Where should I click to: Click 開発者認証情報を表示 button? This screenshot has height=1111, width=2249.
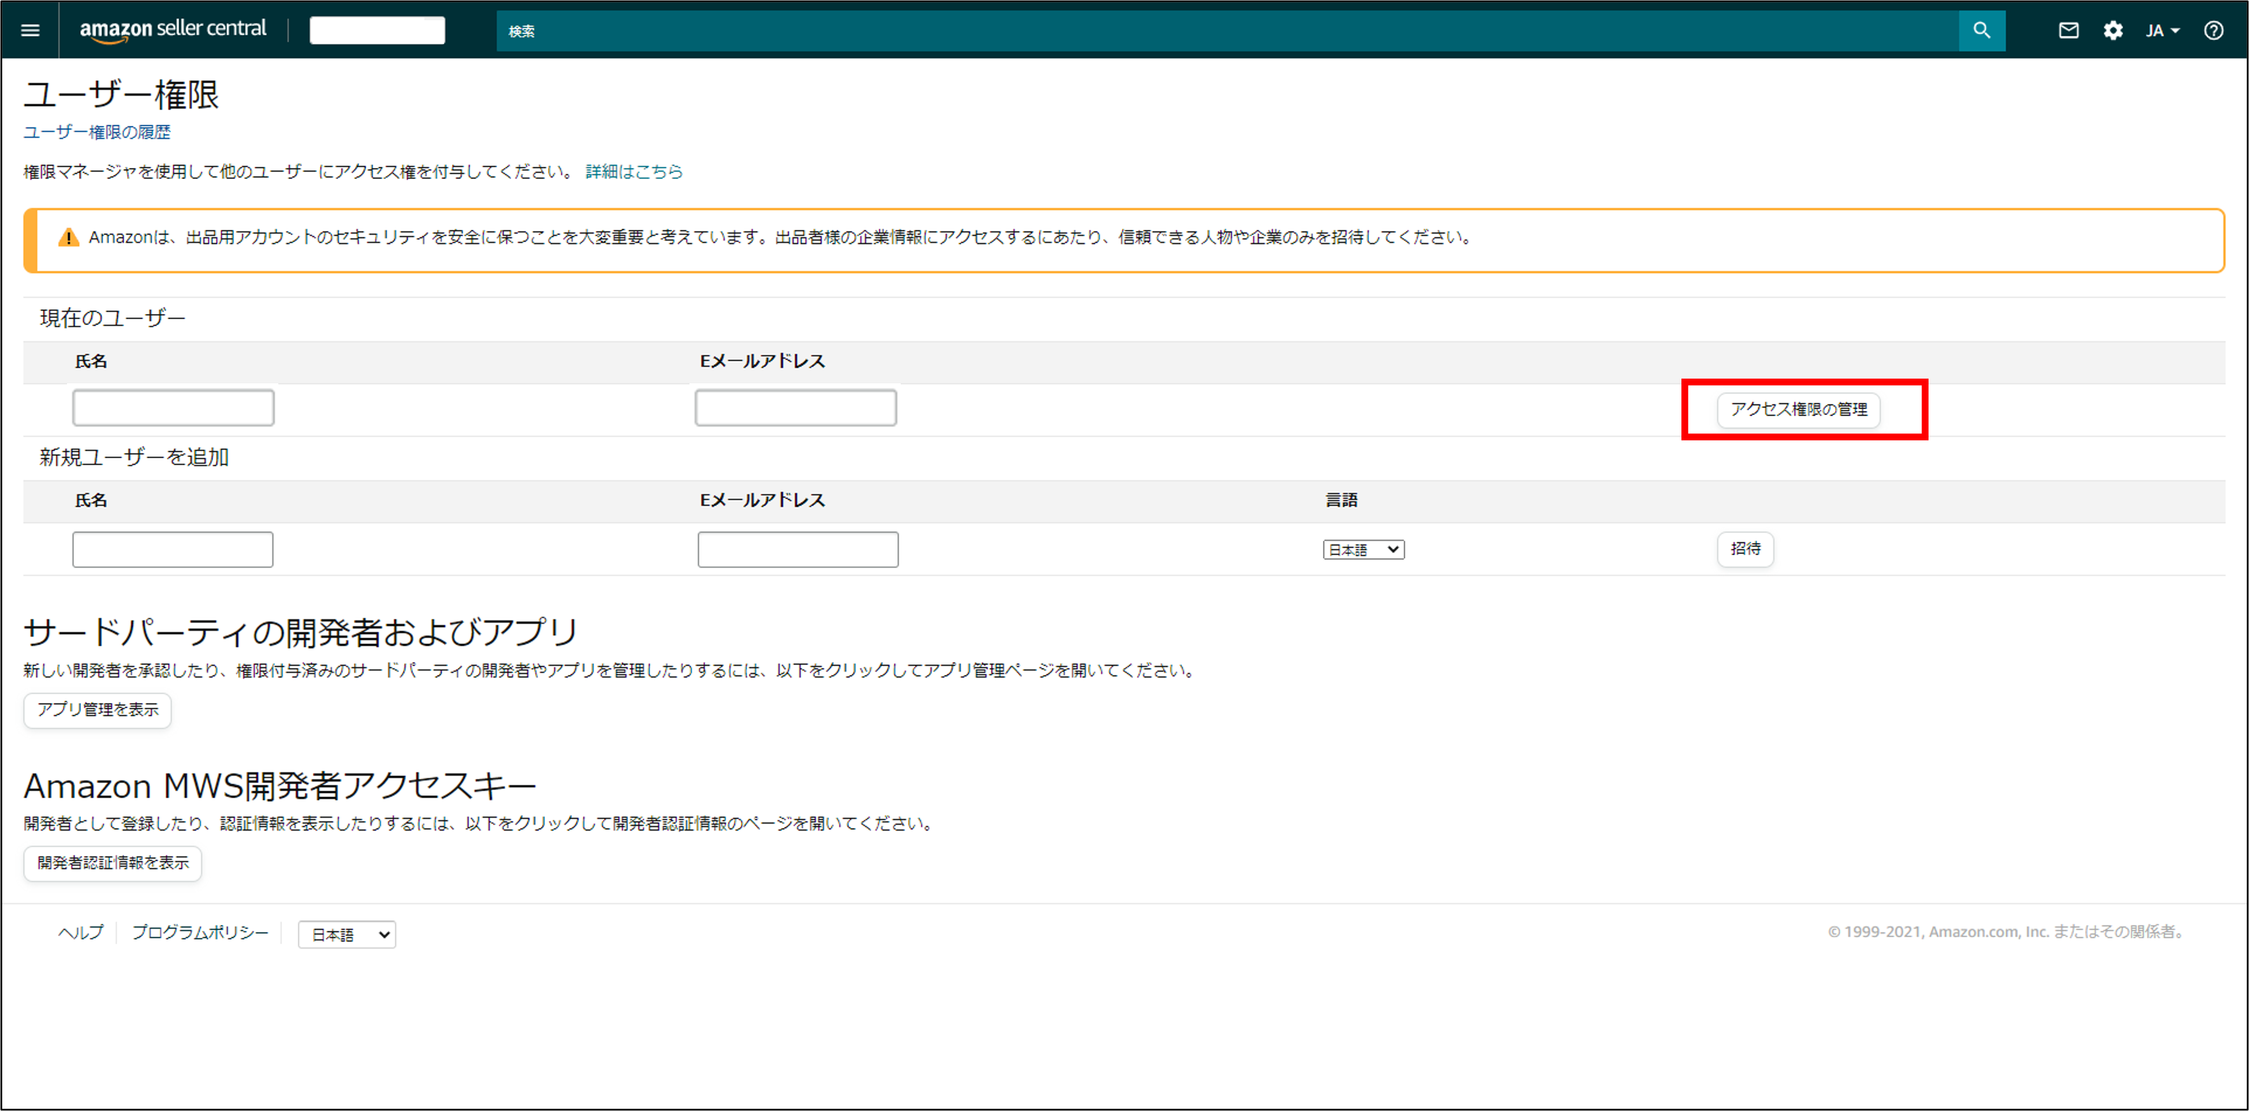click(x=113, y=863)
